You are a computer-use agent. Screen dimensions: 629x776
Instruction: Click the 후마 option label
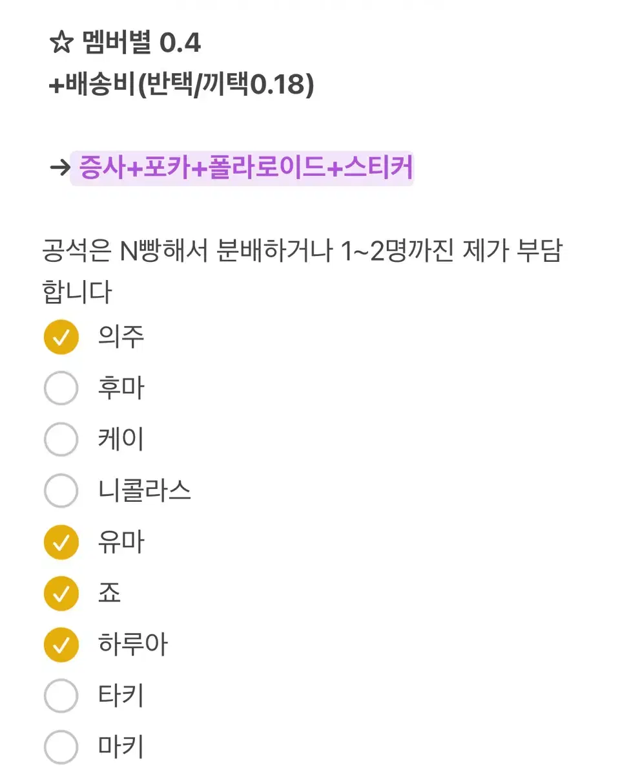click(x=121, y=389)
